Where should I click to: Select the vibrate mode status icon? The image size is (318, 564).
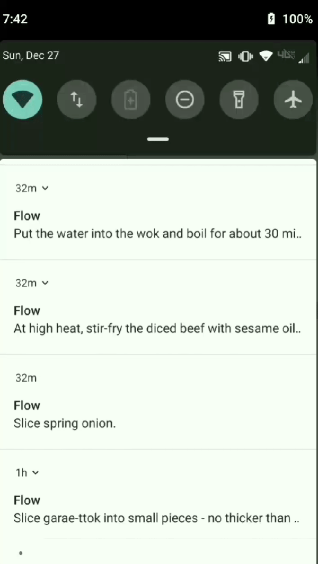245,56
